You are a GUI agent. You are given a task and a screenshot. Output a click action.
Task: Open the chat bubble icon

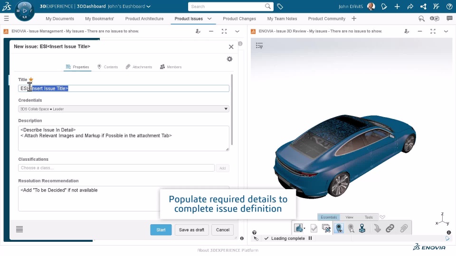(x=450, y=18)
